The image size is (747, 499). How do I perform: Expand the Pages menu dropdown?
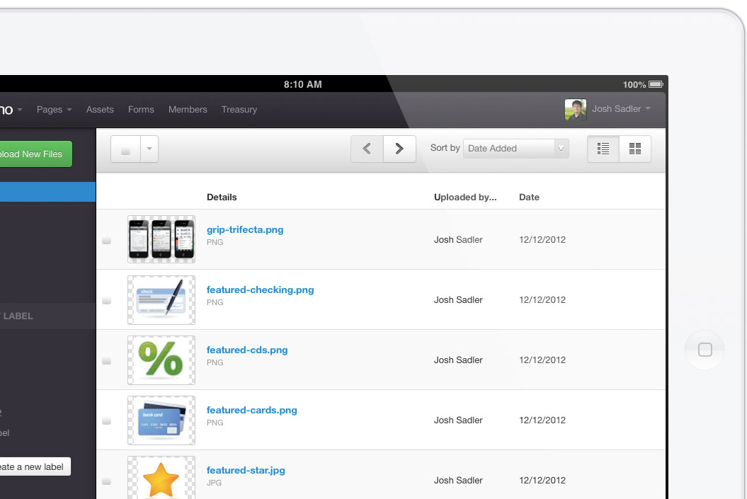[54, 110]
